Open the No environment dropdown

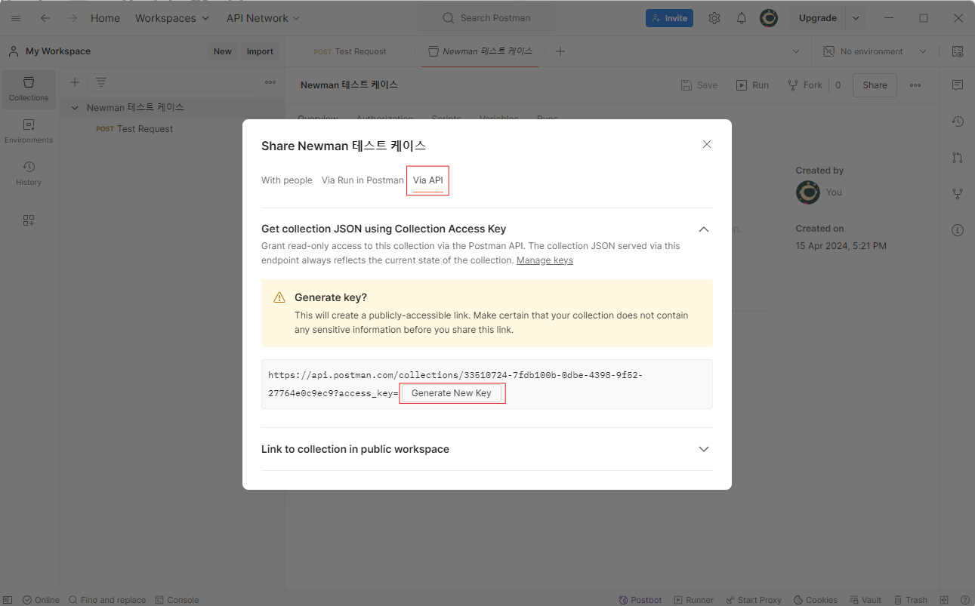[x=875, y=51]
